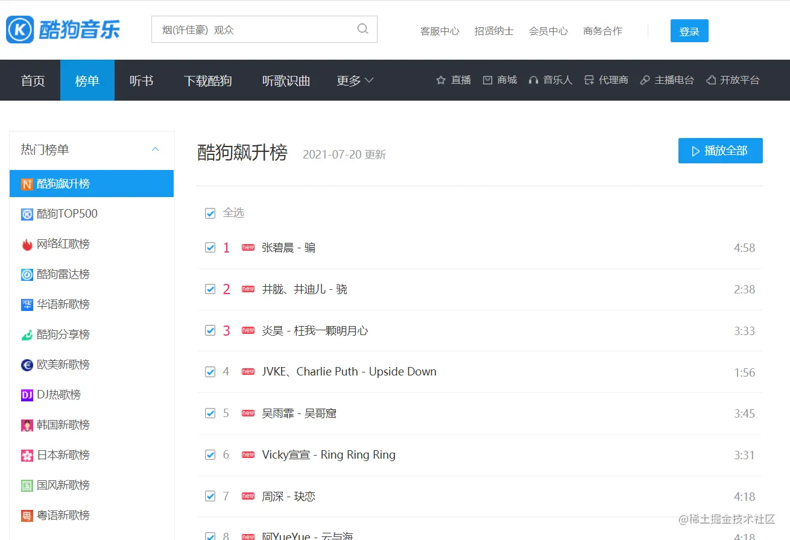790x540 pixels.
Task: Click song title 炎昊 - 枉我一颗明月心
Action: pyautogui.click(x=315, y=331)
